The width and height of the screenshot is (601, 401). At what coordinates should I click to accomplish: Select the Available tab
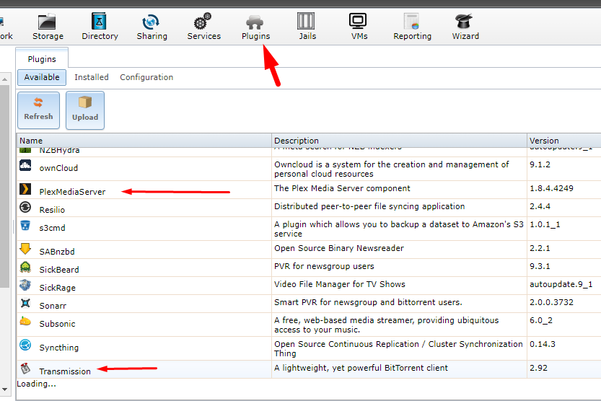point(42,77)
